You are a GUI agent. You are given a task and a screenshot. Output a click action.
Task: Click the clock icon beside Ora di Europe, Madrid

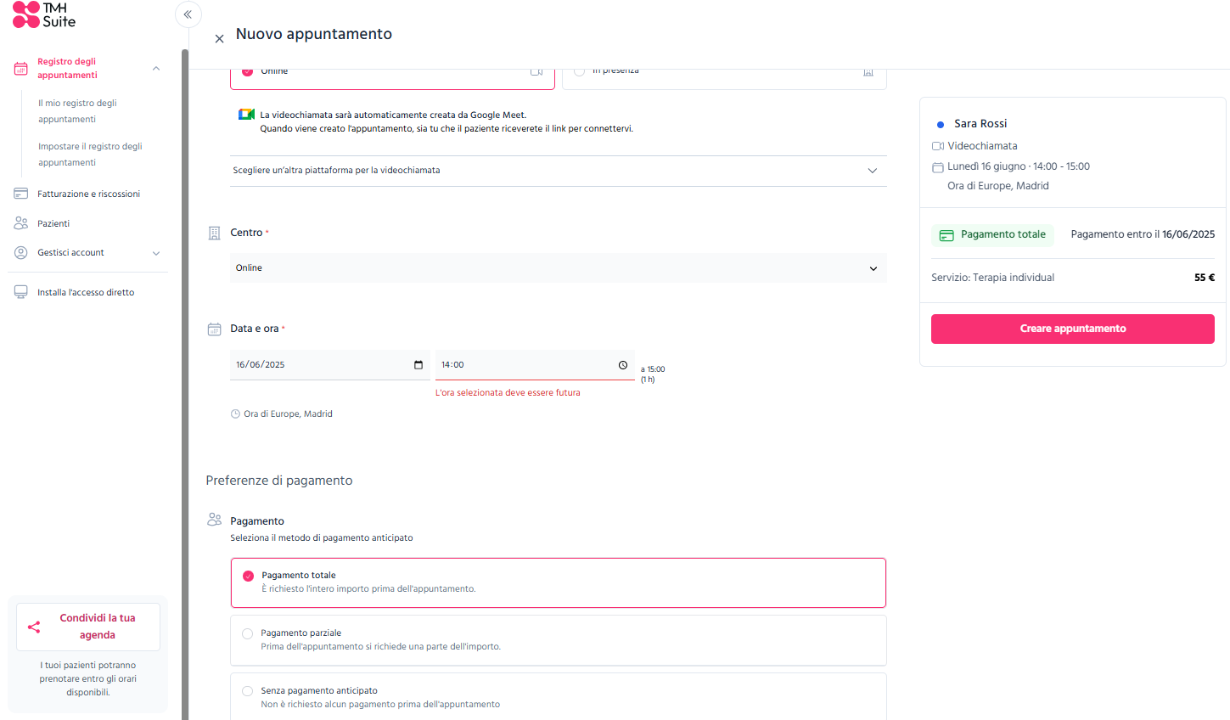[x=235, y=414]
